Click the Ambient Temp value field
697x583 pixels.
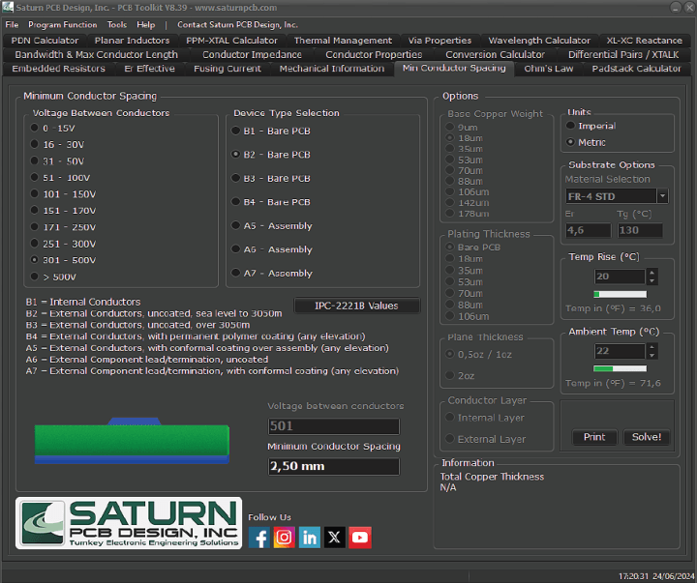click(x=620, y=351)
